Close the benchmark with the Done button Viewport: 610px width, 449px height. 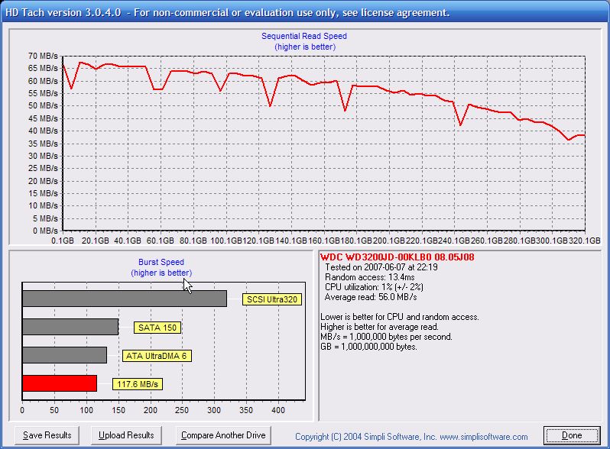(572, 435)
